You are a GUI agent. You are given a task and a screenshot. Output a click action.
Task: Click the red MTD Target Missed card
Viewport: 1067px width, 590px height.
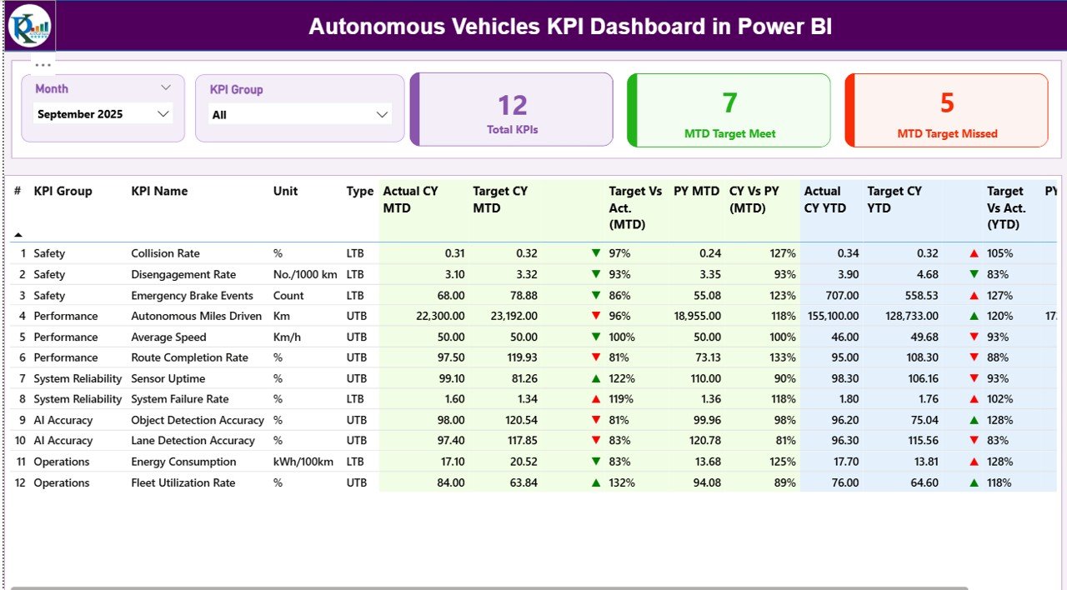click(x=946, y=110)
